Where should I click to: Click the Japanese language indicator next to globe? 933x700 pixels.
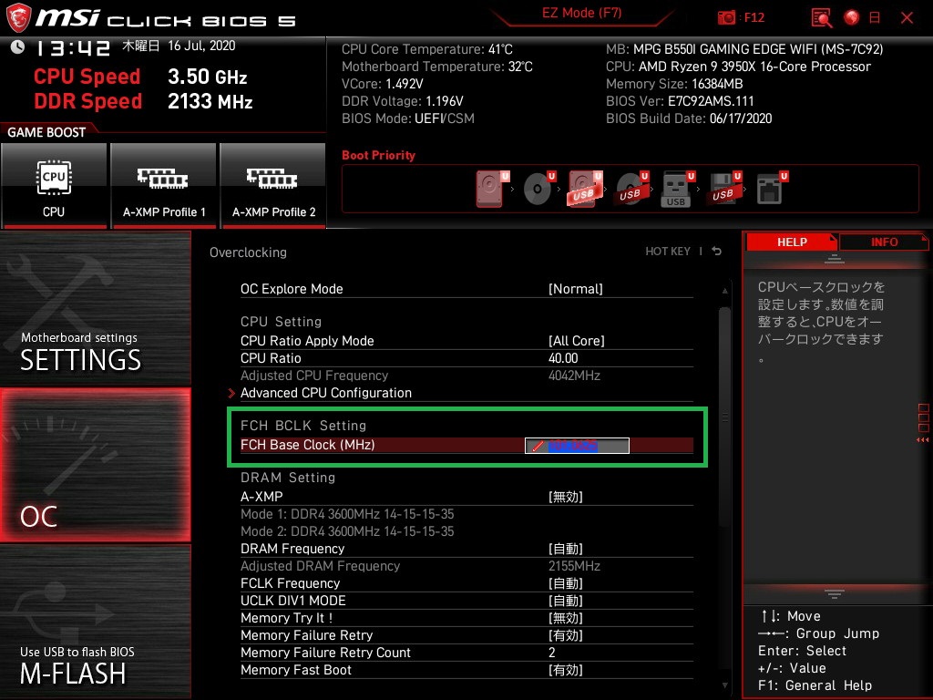pyautogui.click(x=874, y=18)
